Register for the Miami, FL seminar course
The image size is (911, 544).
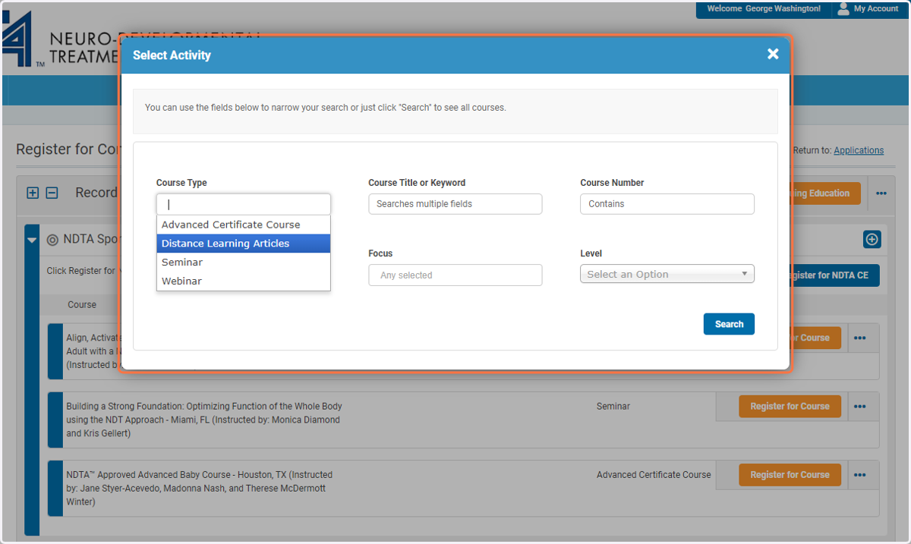[790, 406]
